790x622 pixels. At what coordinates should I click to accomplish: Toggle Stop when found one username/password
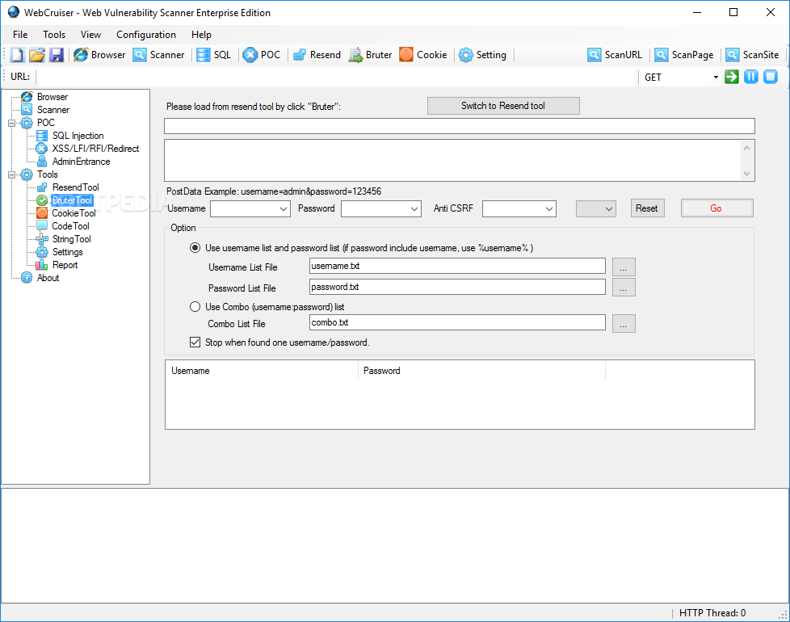(195, 343)
